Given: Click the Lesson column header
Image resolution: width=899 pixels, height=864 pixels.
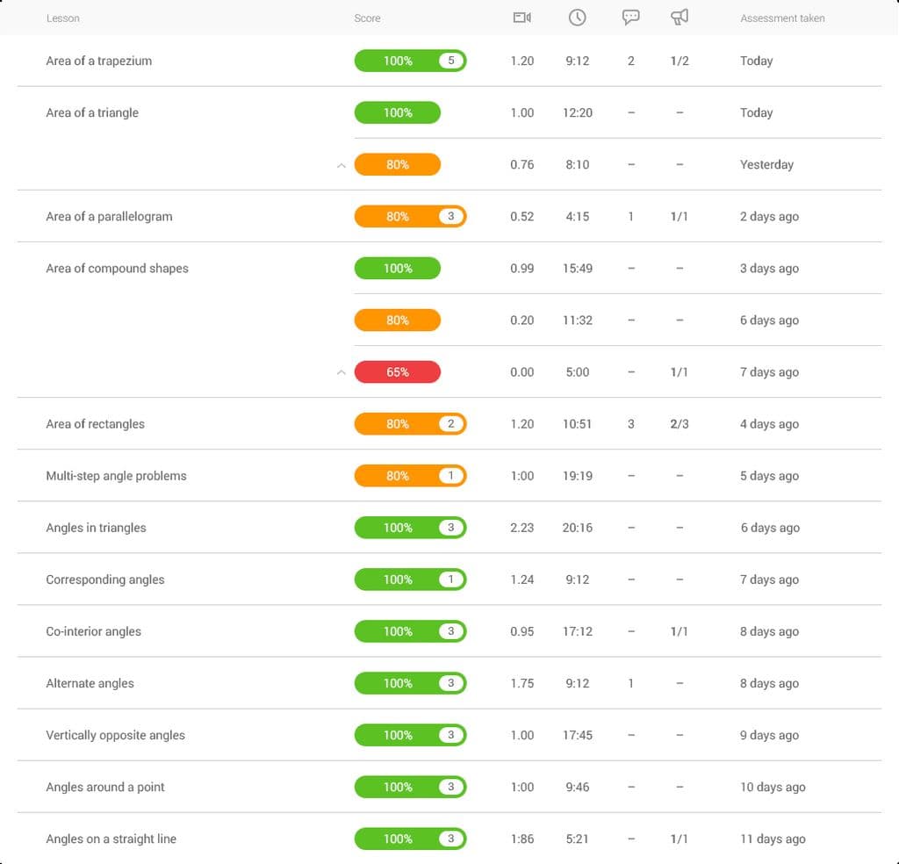Looking at the screenshot, I should tap(62, 18).
